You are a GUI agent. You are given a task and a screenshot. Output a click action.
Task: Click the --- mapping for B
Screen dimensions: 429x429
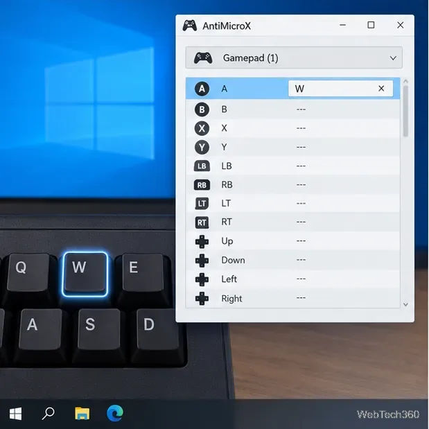[301, 110]
